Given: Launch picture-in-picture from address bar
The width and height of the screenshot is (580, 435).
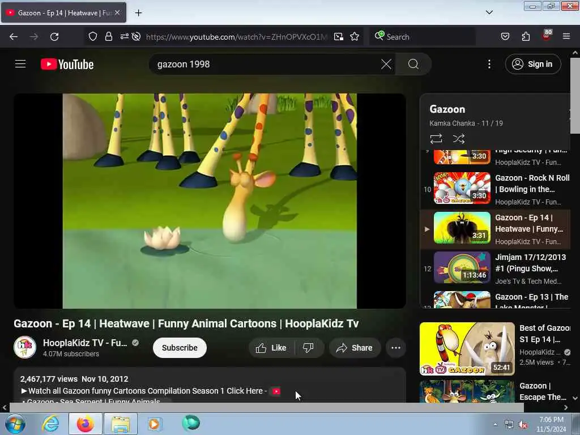Looking at the screenshot, I should [339, 37].
